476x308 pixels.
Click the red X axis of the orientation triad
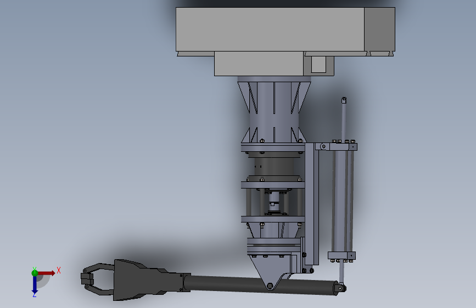coord(46,273)
